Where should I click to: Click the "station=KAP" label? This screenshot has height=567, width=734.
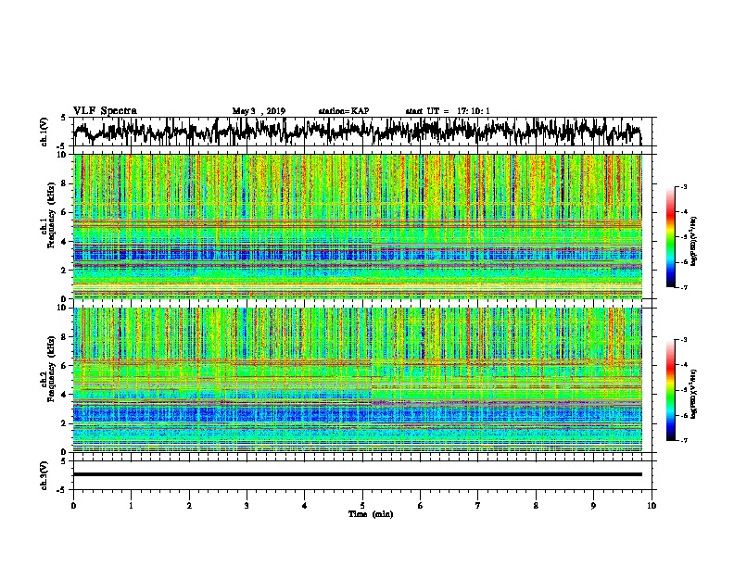point(344,111)
